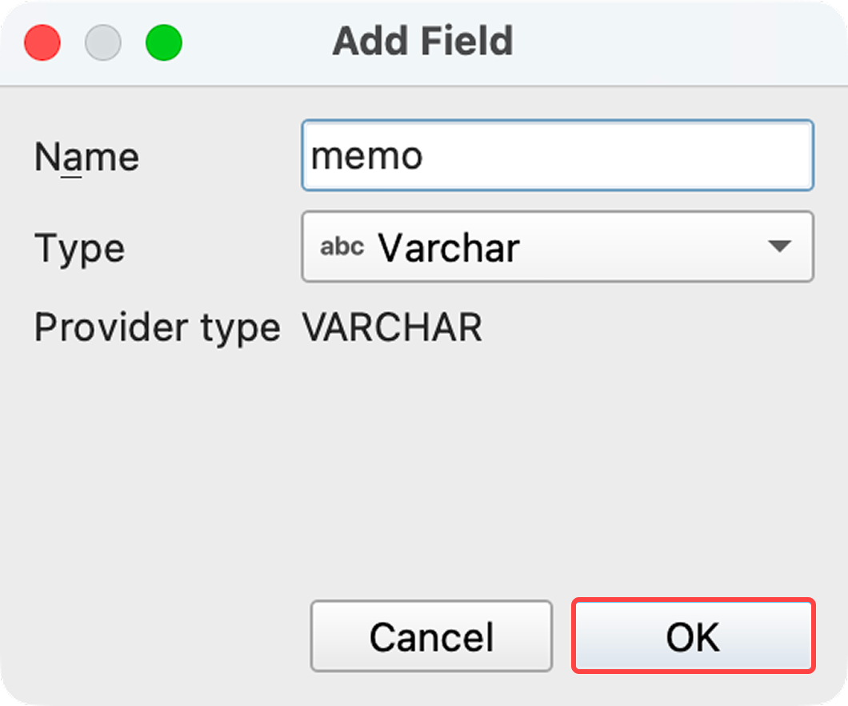
Task: Click the VARCHAR provider type value
Action: 392,327
